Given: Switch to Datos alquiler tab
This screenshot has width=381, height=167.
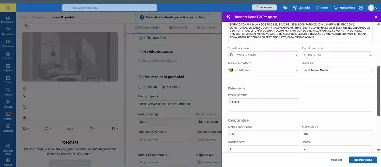Looking at the screenshot, I should [x=207, y=27].
